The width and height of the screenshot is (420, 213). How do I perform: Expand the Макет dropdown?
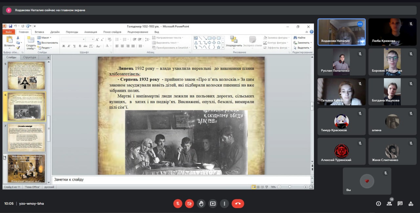point(46,38)
